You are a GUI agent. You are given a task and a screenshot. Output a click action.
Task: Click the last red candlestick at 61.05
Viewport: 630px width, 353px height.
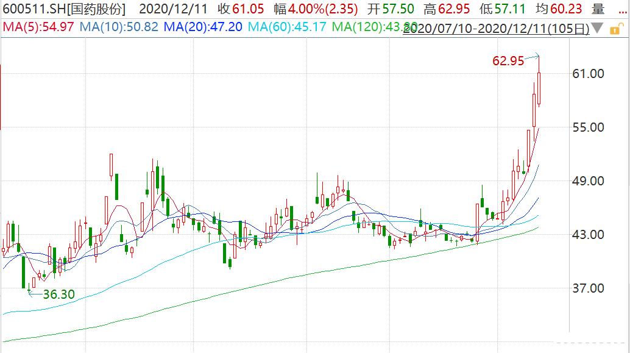point(539,88)
